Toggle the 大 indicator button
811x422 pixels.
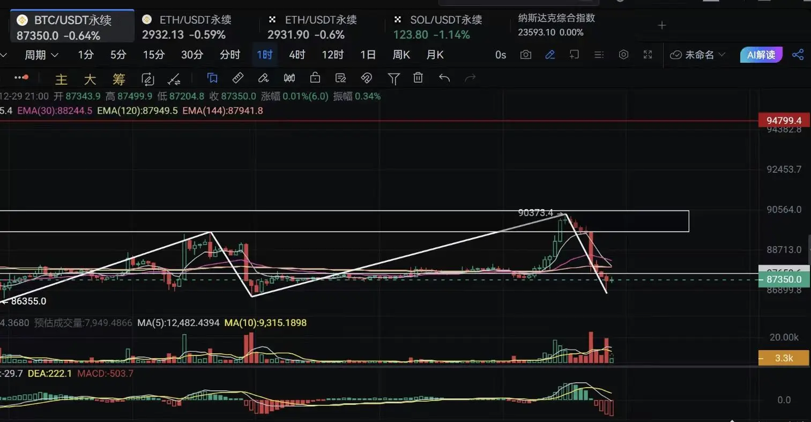click(x=90, y=79)
